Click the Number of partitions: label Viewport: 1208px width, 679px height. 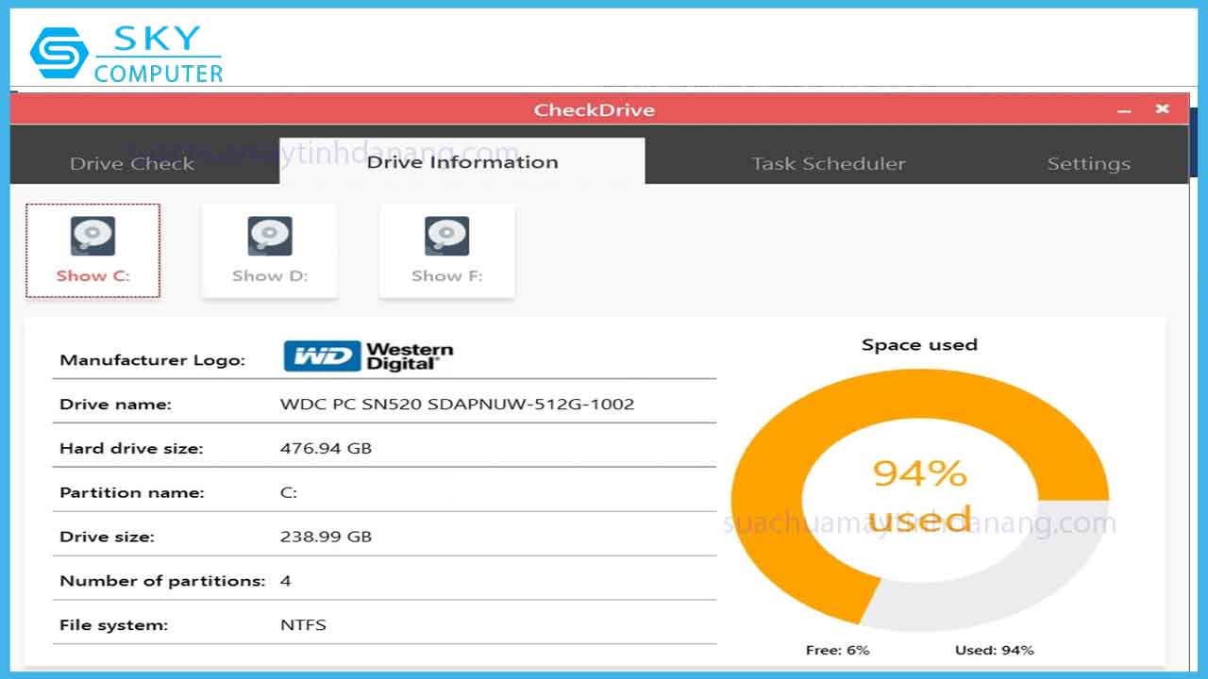162,581
